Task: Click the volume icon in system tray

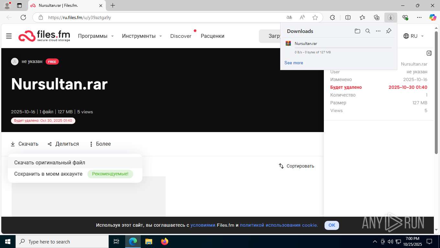Action: pos(390,242)
